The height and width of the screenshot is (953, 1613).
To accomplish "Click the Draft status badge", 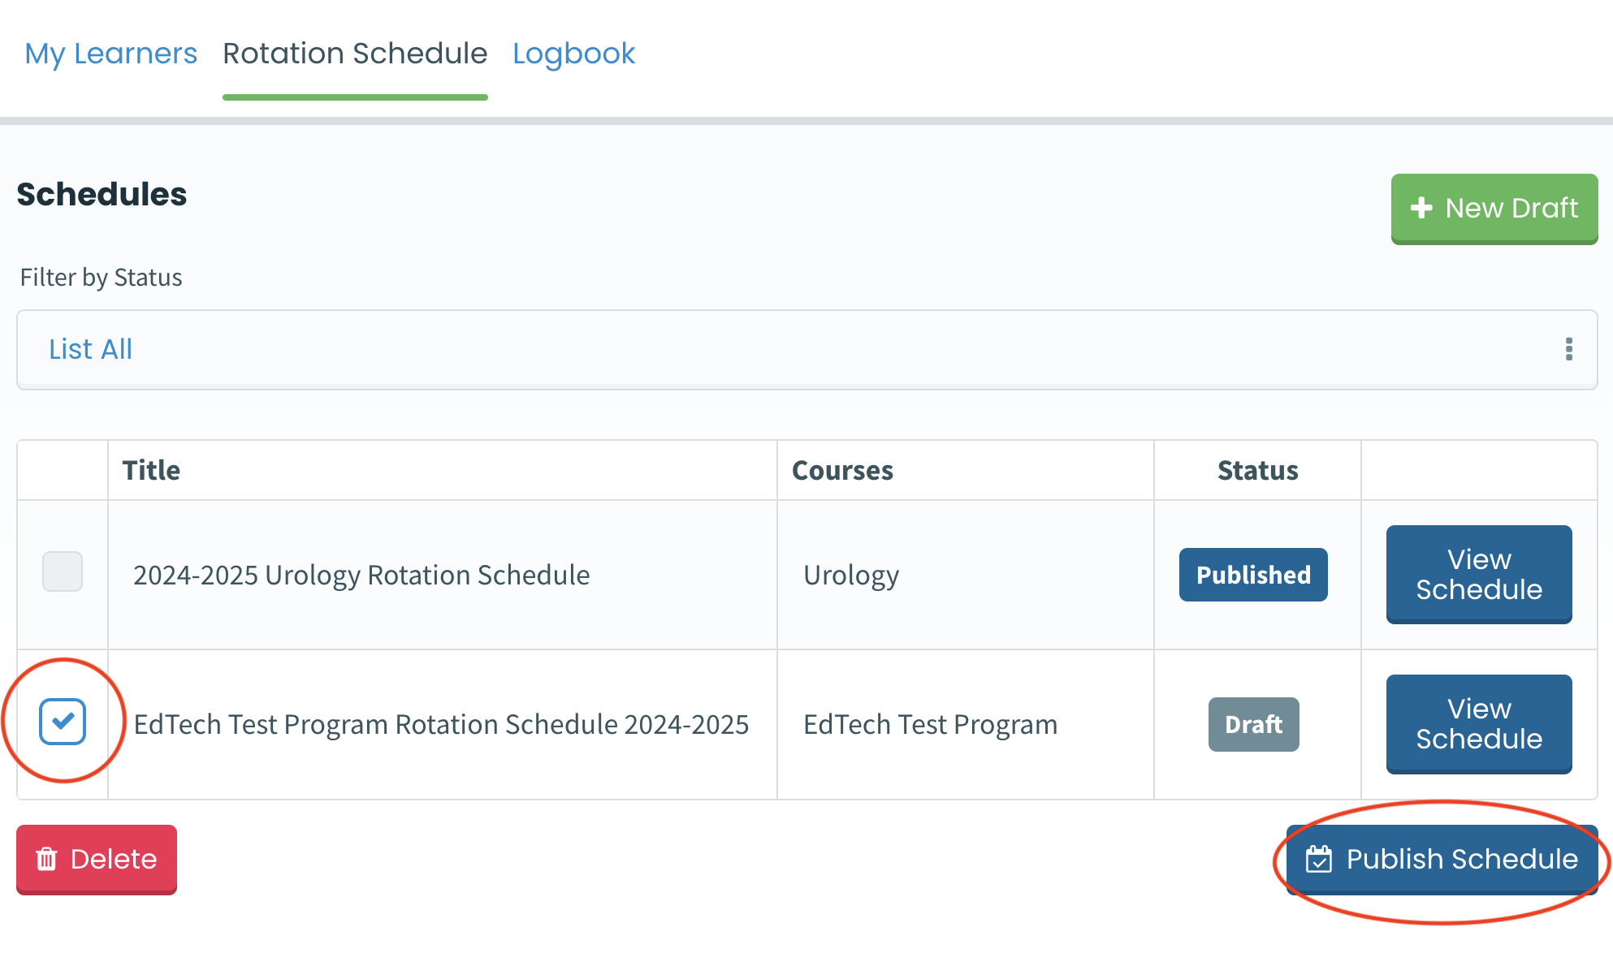I will point(1252,724).
